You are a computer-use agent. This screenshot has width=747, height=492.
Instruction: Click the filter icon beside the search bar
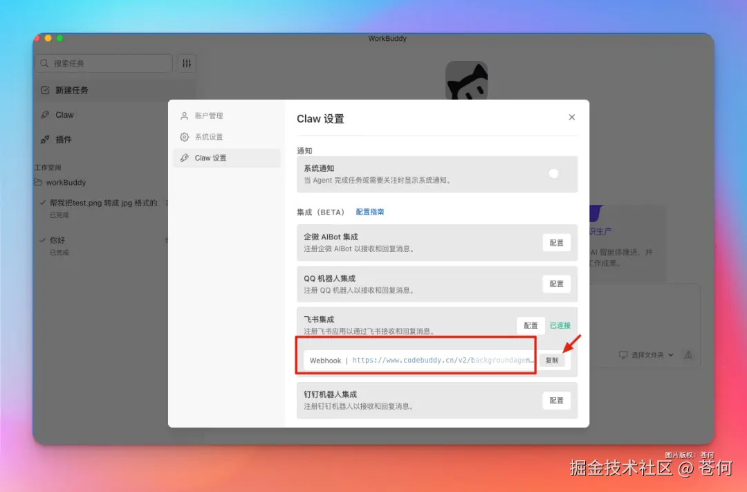185,63
